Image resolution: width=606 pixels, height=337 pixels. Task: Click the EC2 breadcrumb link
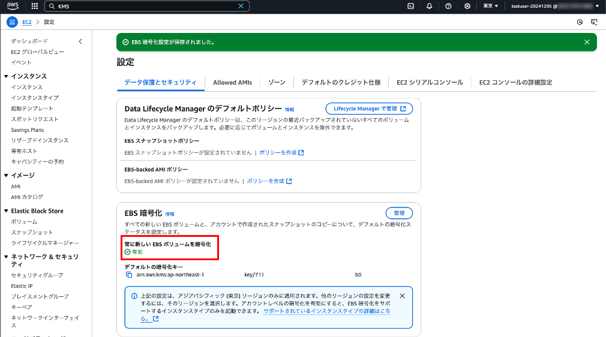pos(26,22)
